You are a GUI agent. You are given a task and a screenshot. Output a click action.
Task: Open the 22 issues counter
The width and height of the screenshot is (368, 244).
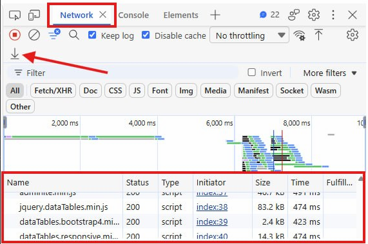click(x=269, y=15)
